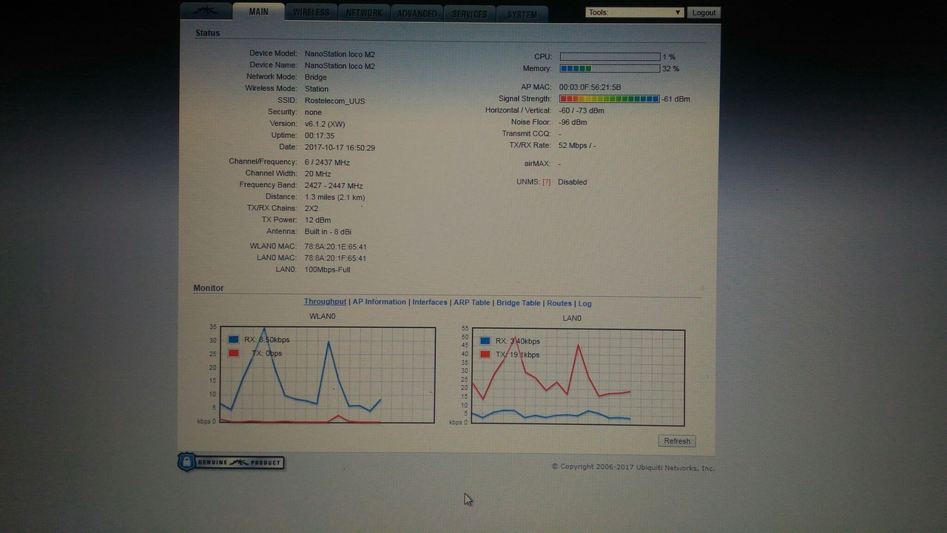Click the Noise Floor value -96 dBm

tap(573, 122)
